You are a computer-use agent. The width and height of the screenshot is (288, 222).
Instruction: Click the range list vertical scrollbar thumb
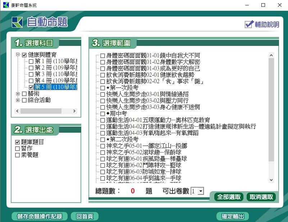point(271,110)
